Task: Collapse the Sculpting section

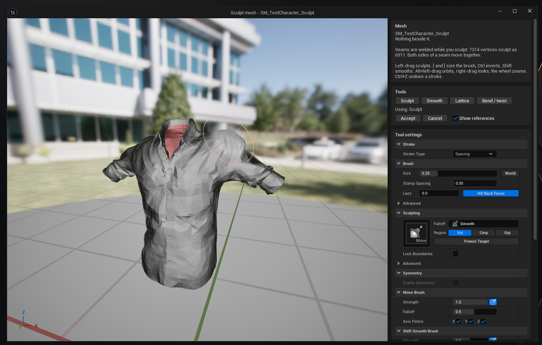Action: click(x=399, y=213)
